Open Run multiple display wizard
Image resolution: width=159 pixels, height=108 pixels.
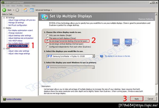click(19, 43)
